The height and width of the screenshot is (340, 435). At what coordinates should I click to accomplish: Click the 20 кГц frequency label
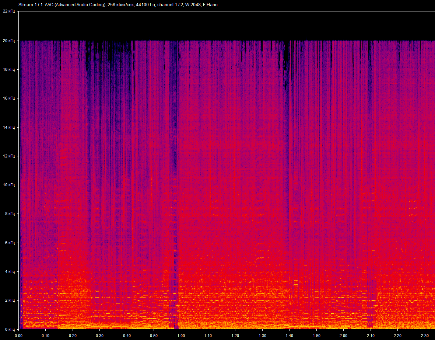tap(8, 41)
